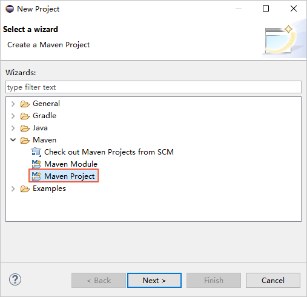Maximize the New Project dialog window
The image size is (307, 297).
266,8
